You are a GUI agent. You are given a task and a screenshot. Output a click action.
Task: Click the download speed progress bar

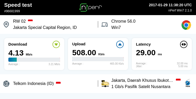34,60
